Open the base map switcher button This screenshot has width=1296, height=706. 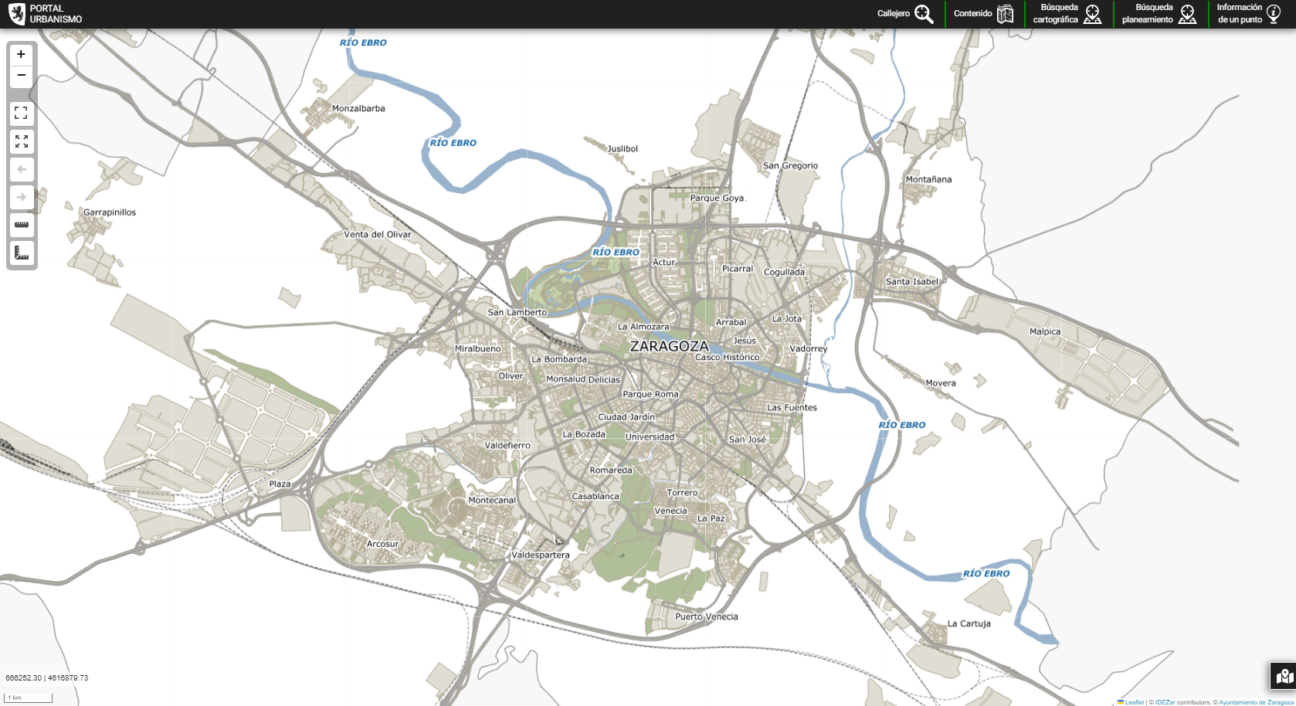pyautogui.click(x=1284, y=676)
